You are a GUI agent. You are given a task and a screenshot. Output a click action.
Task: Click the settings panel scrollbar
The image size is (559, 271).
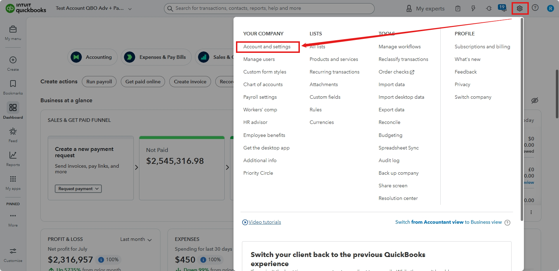(x=522, y=119)
